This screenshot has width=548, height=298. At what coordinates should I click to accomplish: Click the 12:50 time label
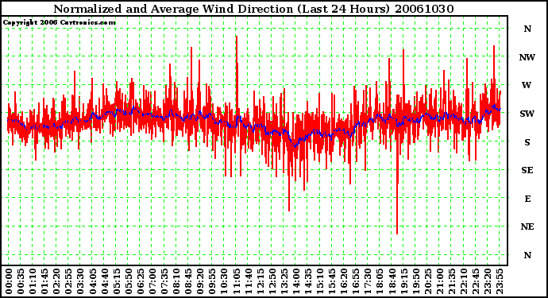(x=272, y=281)
